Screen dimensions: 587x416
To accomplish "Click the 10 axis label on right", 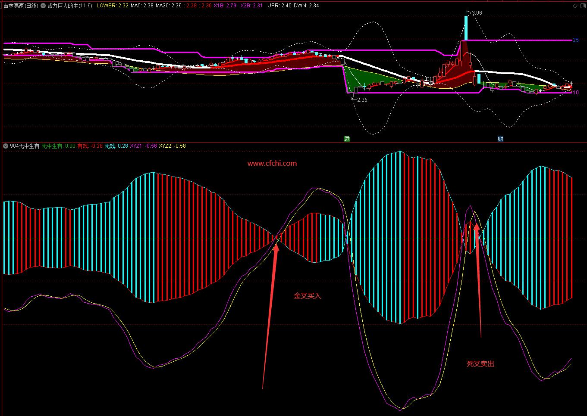I will 576,93.
